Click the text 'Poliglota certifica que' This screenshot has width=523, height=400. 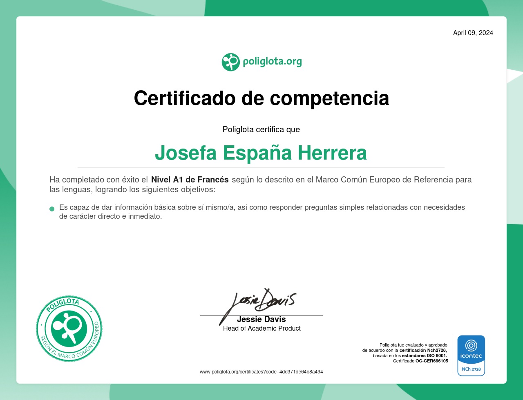(261, 129)
